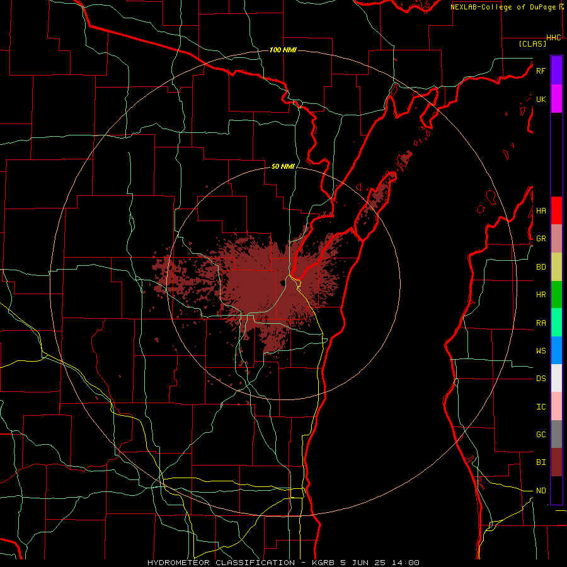Screen dimensions: 567x567
Task: Click the purple RF color swatch
Action: point(556,71)
